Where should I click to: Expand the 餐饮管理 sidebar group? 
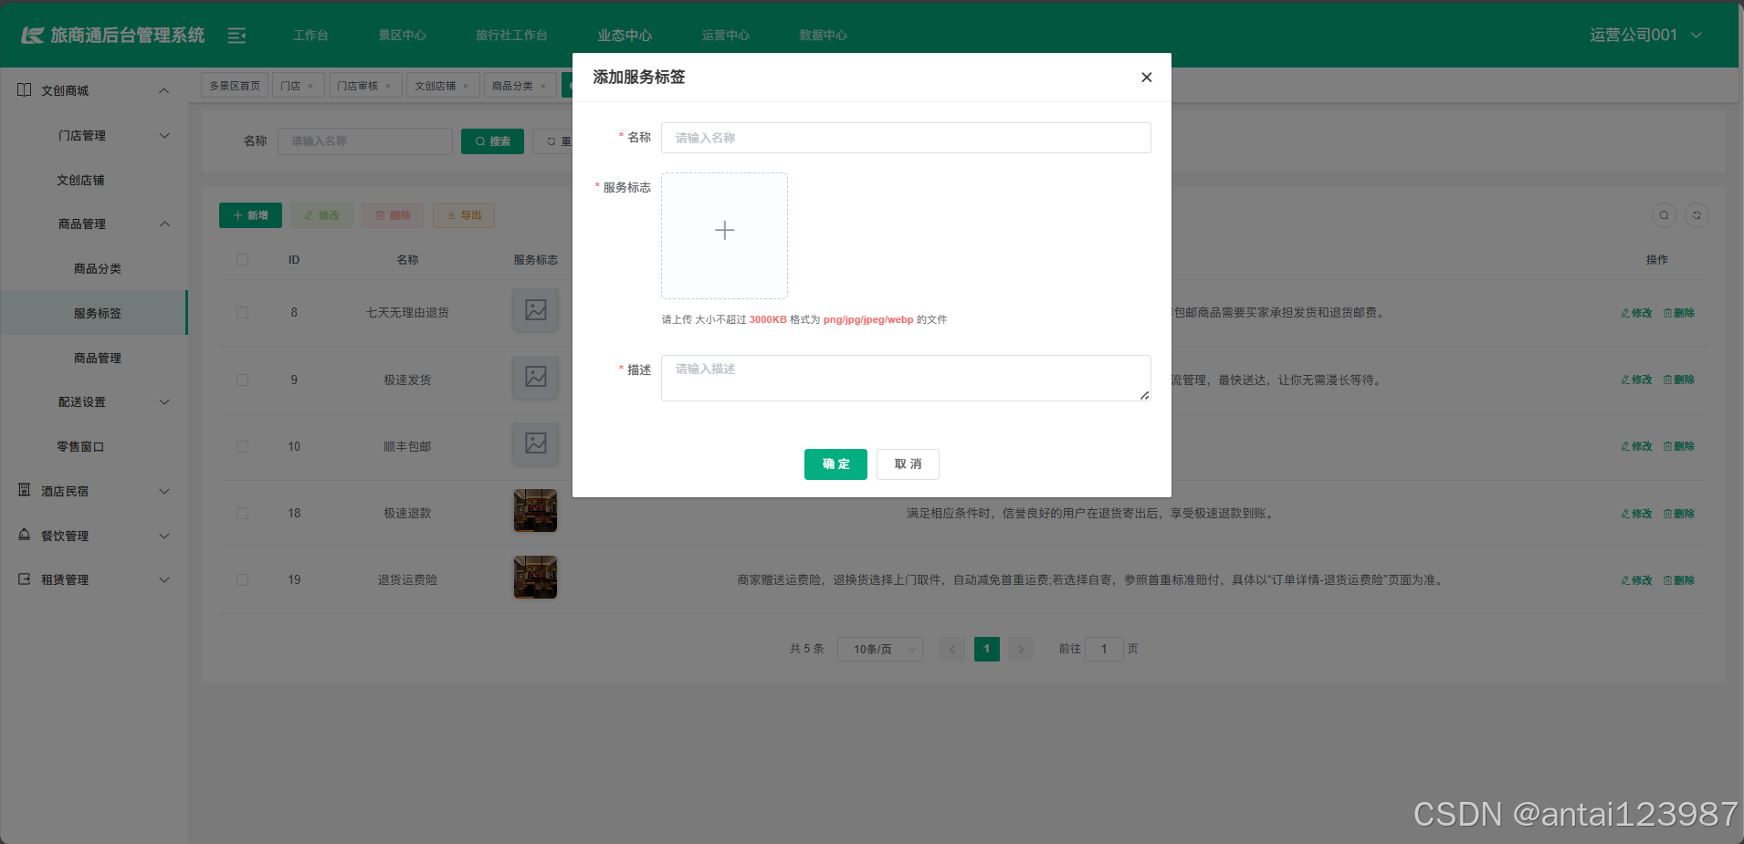(94, 536)
